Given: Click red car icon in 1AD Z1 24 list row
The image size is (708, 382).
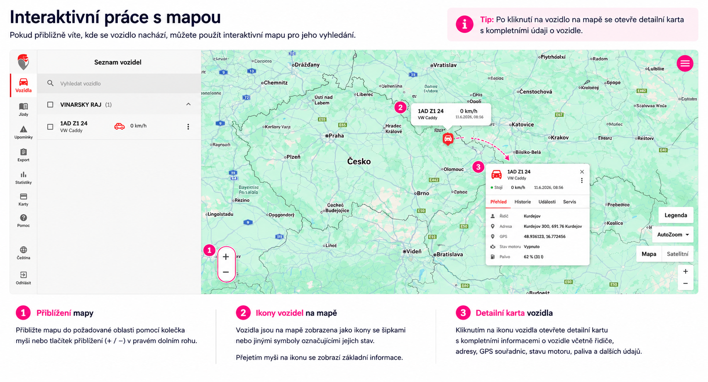Looking at the screenshot, I should coord(120,126).
